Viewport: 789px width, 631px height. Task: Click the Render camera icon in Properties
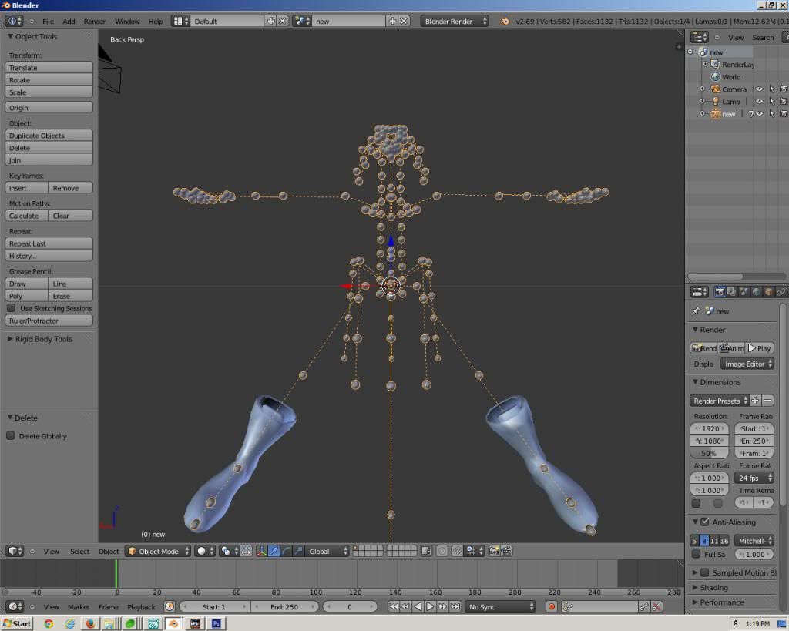pos(720,292)
